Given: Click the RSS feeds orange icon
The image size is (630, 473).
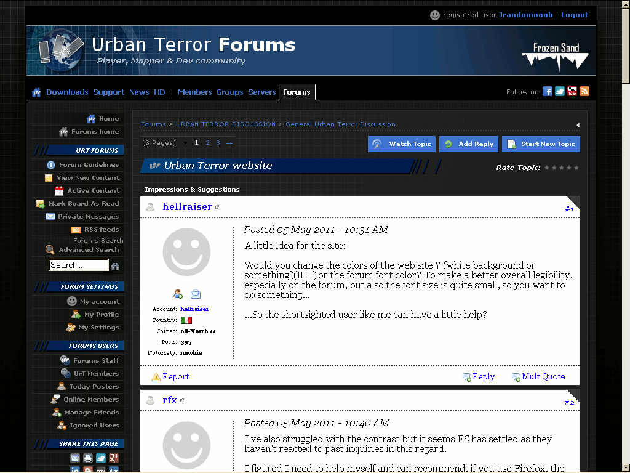Looking at the screenshot, I should pyautogui.click(x=76, y=230).
